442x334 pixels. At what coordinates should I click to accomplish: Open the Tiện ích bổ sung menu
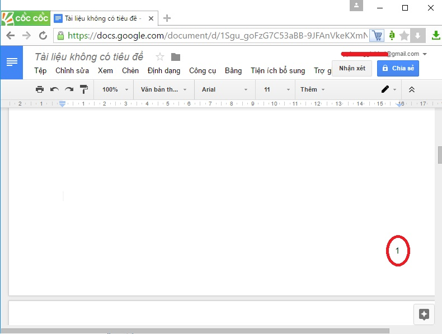click(278, 70)
